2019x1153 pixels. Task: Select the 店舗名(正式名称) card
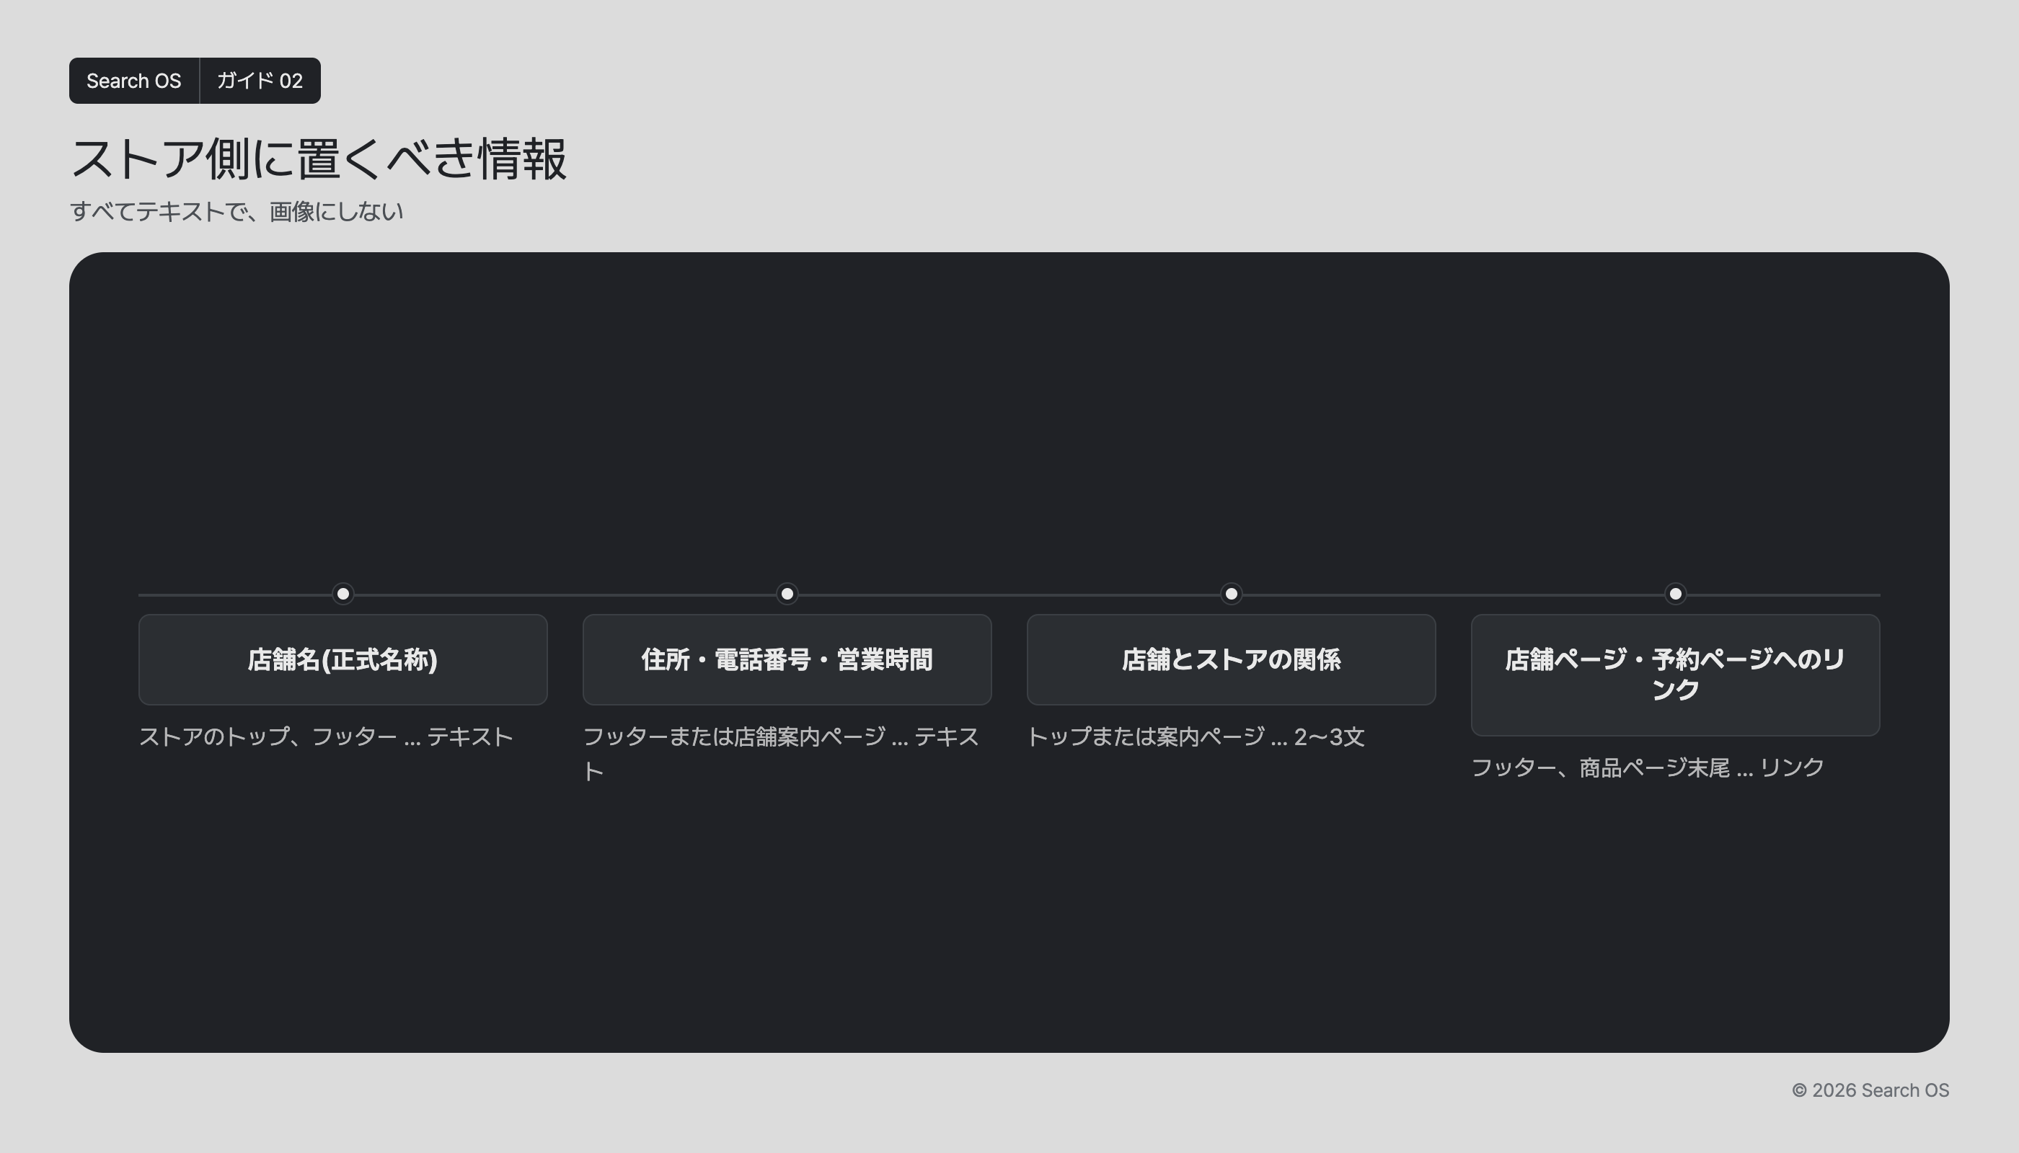coord(343,659)
